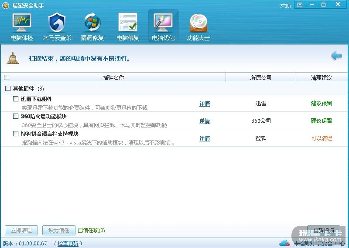Click the 360公司 company cell
The image size is (349, 248).
[261, 121]
